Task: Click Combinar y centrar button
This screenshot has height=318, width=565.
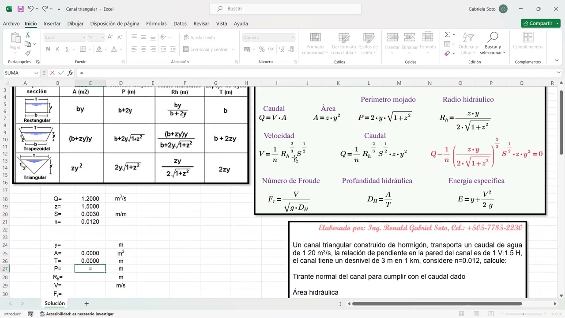Action: [209, 49]
